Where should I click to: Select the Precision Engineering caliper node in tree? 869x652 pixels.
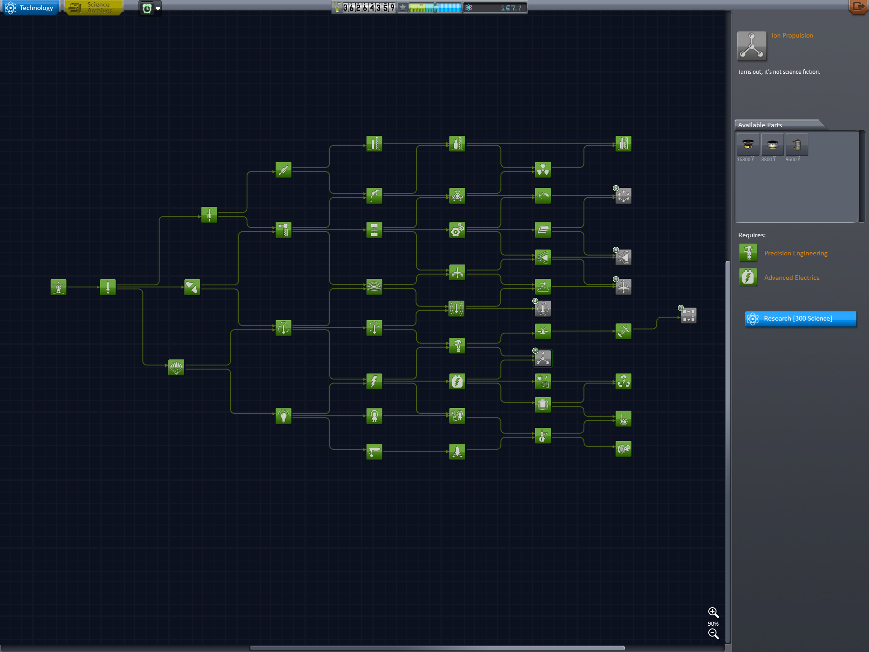click(x=457, y=345)
